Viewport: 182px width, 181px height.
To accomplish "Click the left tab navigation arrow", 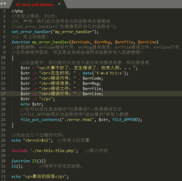I will [x=1, y=3].
